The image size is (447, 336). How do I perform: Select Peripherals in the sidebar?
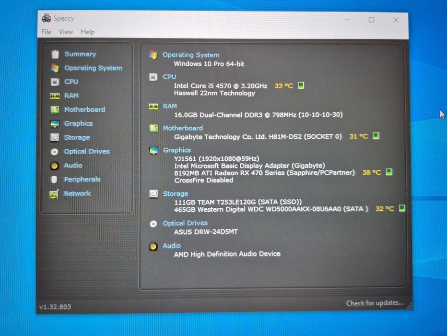82,179
